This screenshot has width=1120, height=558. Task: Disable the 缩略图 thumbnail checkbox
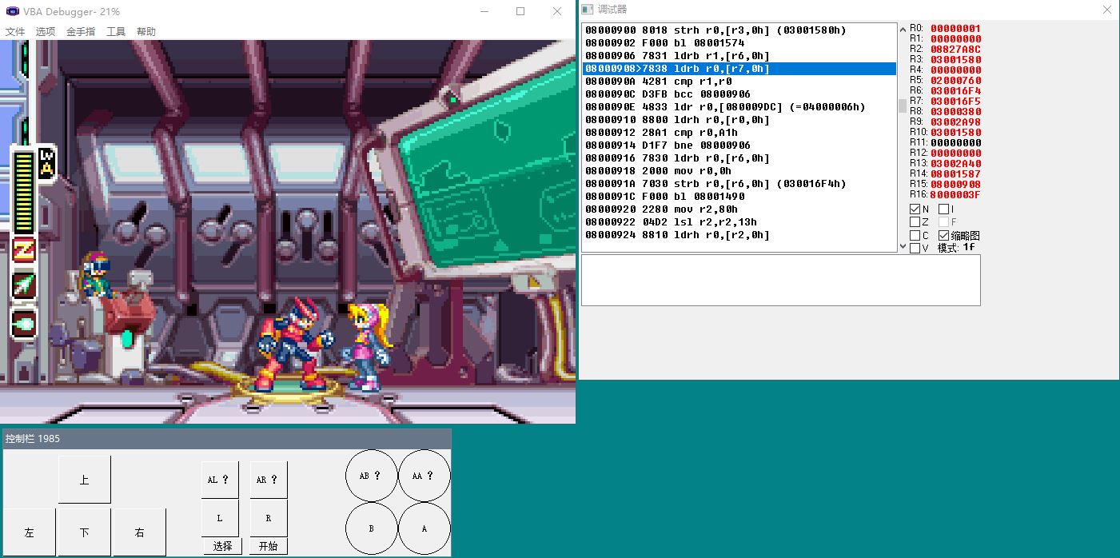pos(942,235)
